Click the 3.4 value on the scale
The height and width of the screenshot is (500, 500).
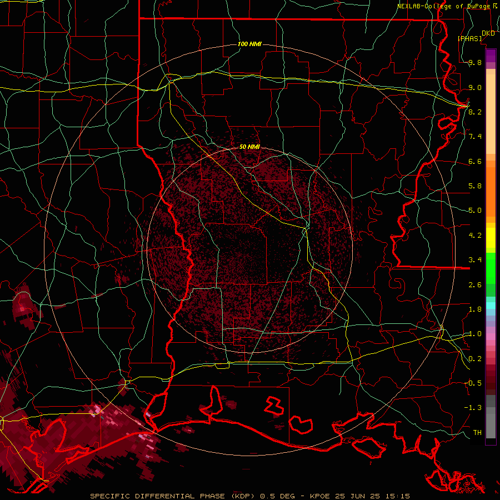475,260
